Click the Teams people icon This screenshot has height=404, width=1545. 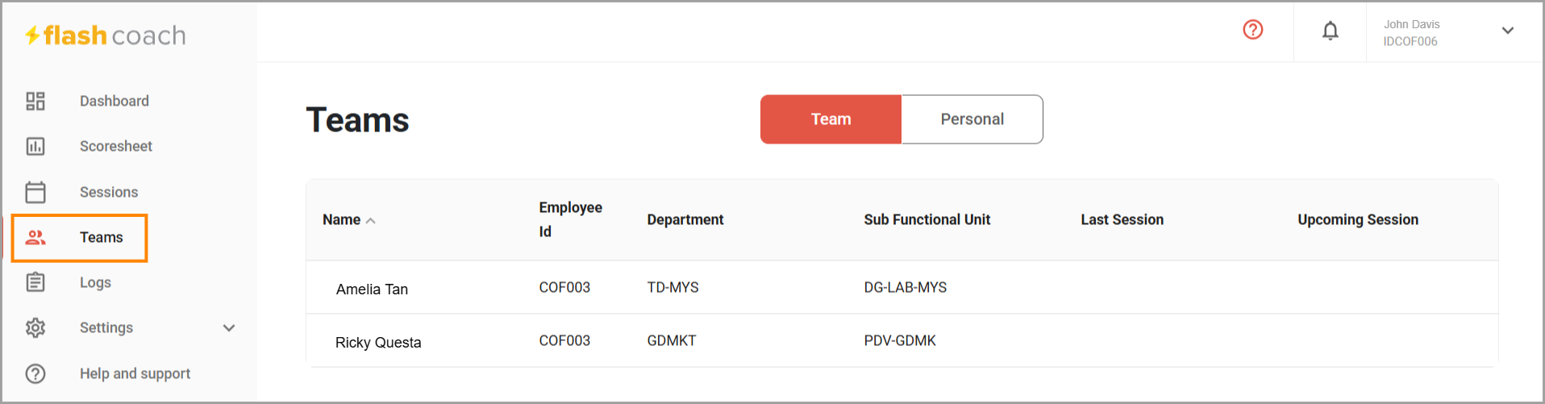[35, 237]
